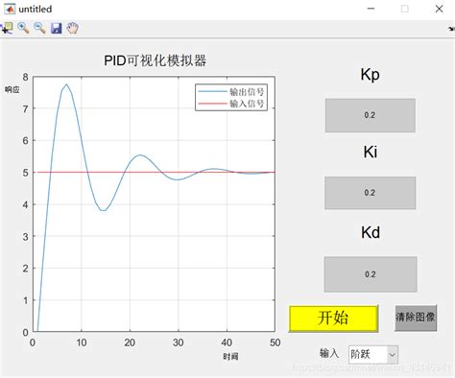Click the Kd value field

pyautogui.click(x=371, y=274)
